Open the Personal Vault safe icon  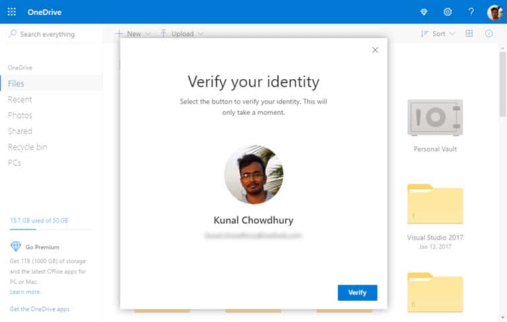click(435, 117)
